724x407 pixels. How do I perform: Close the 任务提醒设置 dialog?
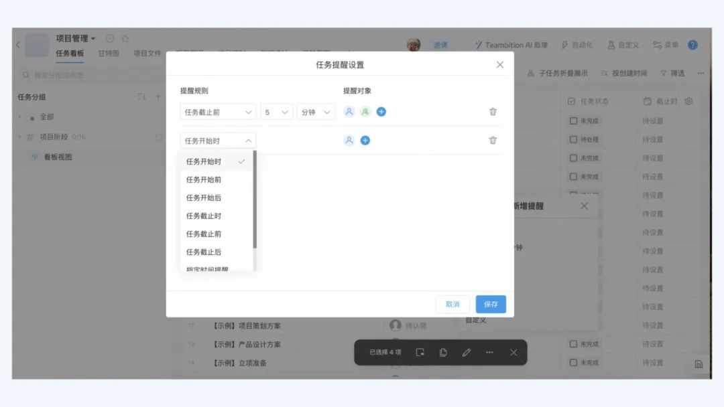pyautogui.click(x=499, y=65)
